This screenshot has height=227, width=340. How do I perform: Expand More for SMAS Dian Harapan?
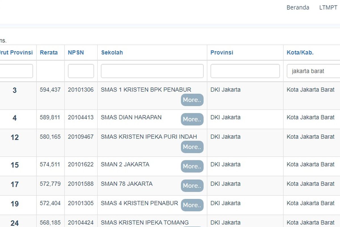tap(192, 119)
